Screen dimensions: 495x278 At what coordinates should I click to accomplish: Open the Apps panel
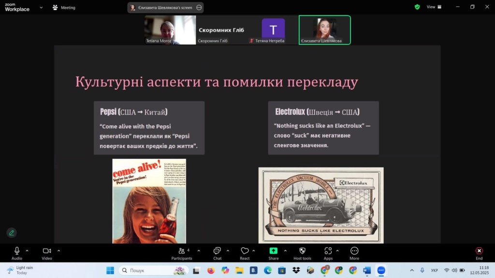(x=328, y=253)
